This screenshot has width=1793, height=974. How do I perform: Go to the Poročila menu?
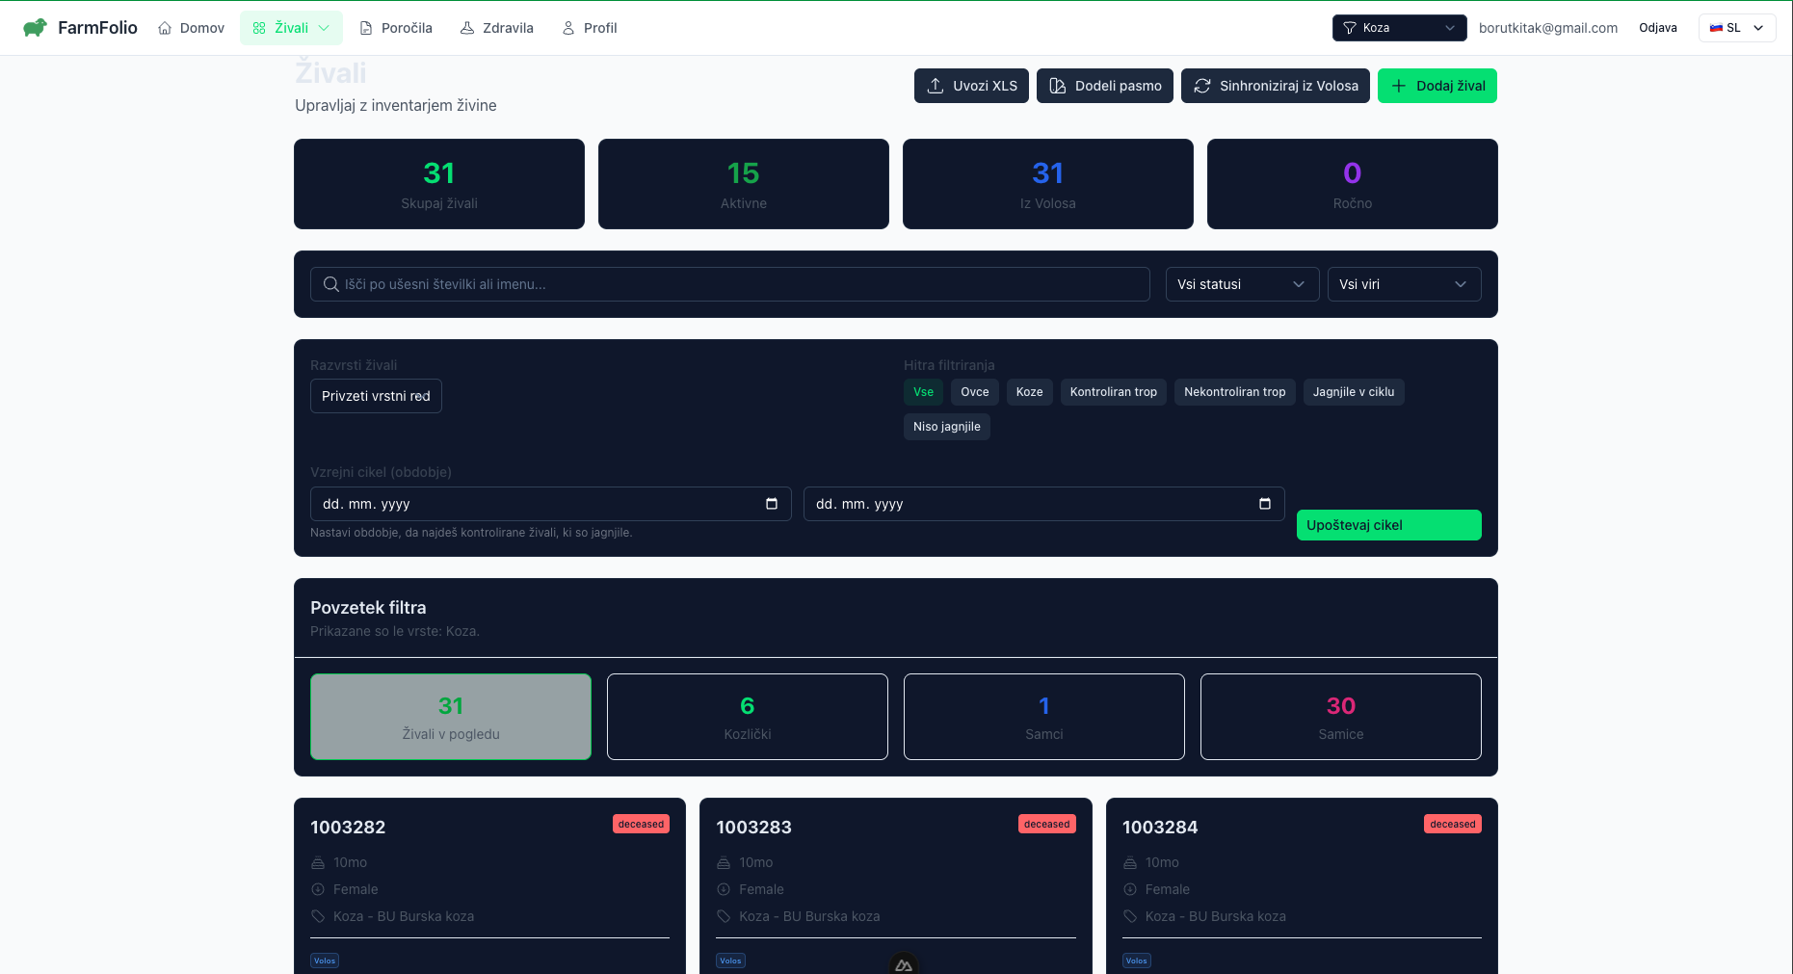[396, 28]
